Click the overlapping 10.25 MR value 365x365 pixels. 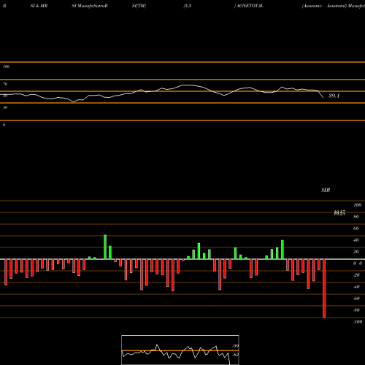click(x=339, y=213)
